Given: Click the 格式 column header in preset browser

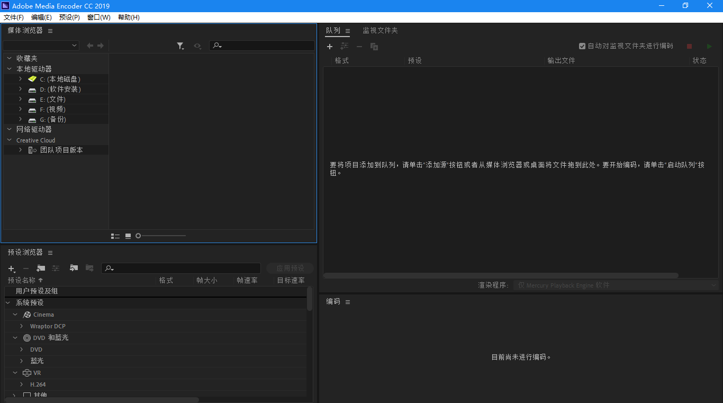Looking at the screenshot, I should (166, 280).
